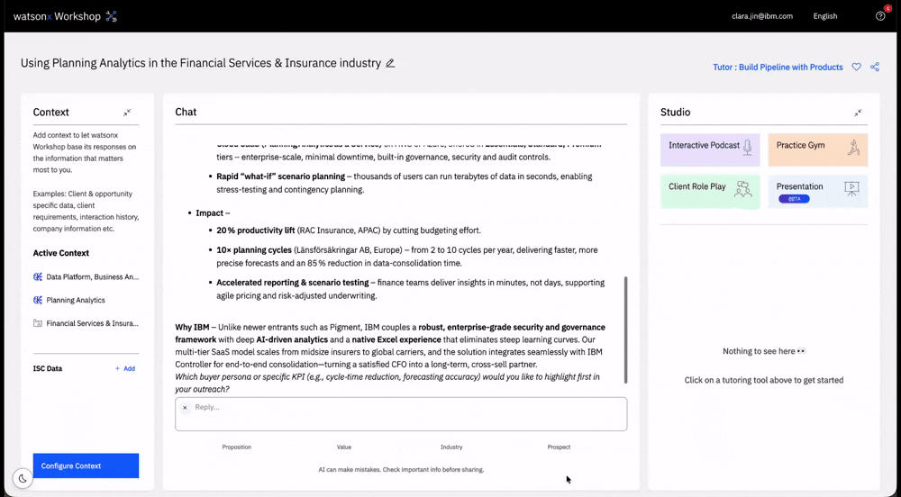Click the Interactive Podcast microphone icon
Image resolution: width=901 pixels, height=497 pixels.
(x=747, y=148)
